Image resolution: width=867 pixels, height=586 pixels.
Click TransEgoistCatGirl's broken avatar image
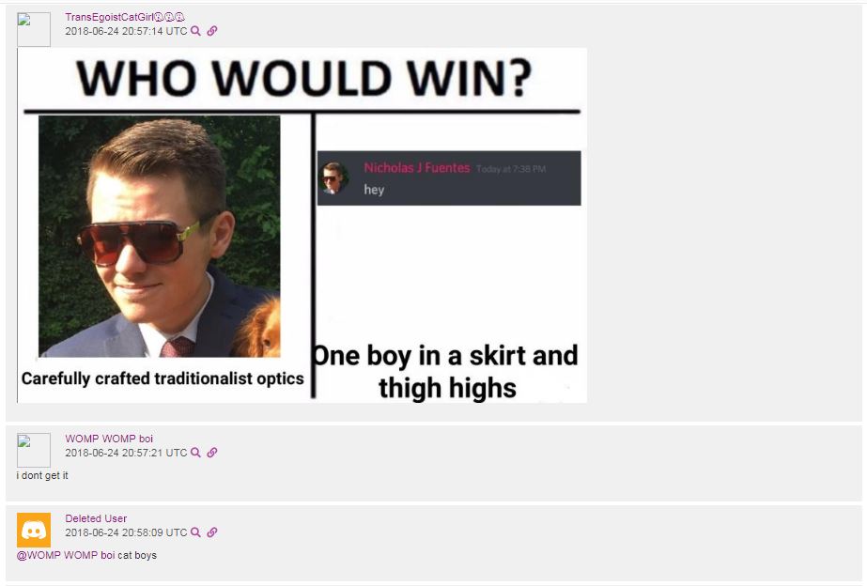(x=34, y=29)
